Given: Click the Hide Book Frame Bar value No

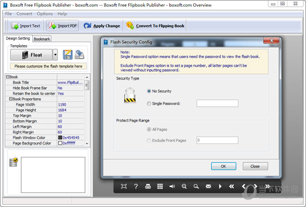Looking at the screenshot, I should (x=60, y=88).
